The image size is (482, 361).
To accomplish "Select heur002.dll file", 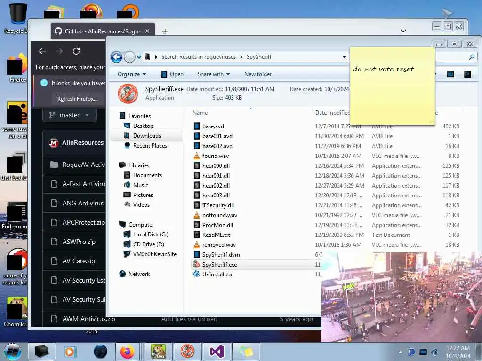I will [x=216, y=185].
